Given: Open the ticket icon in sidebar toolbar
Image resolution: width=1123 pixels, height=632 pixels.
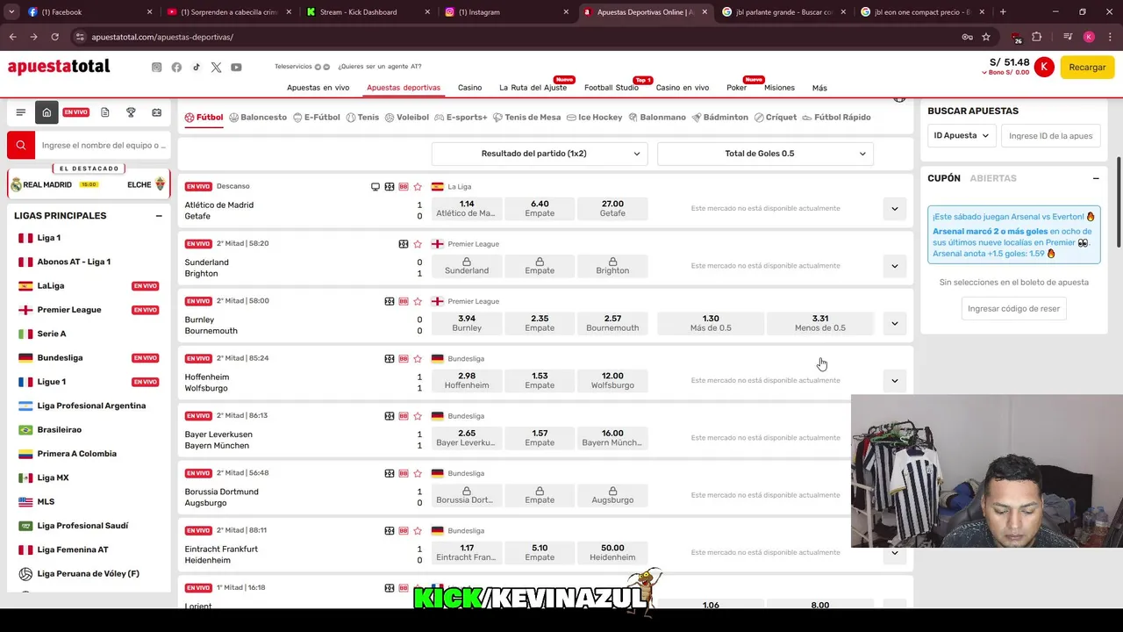Looking at the screenshot, I should (x=156, y=112).
